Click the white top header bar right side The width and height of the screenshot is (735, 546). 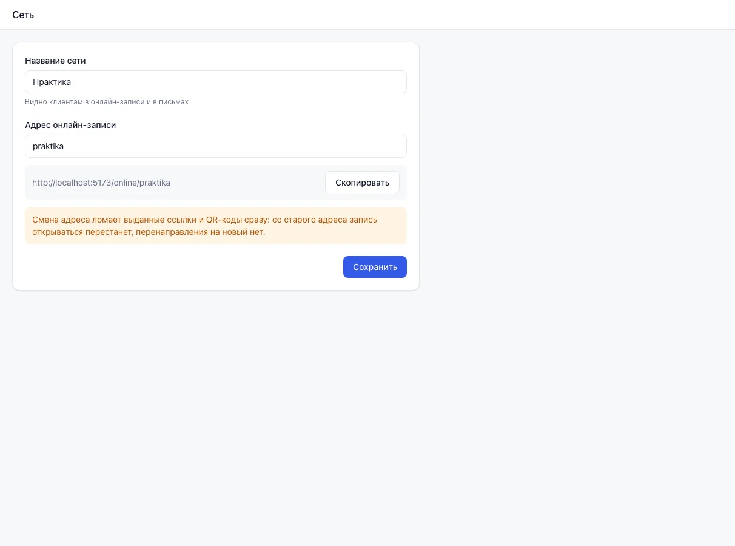click(x=546, y=15)
